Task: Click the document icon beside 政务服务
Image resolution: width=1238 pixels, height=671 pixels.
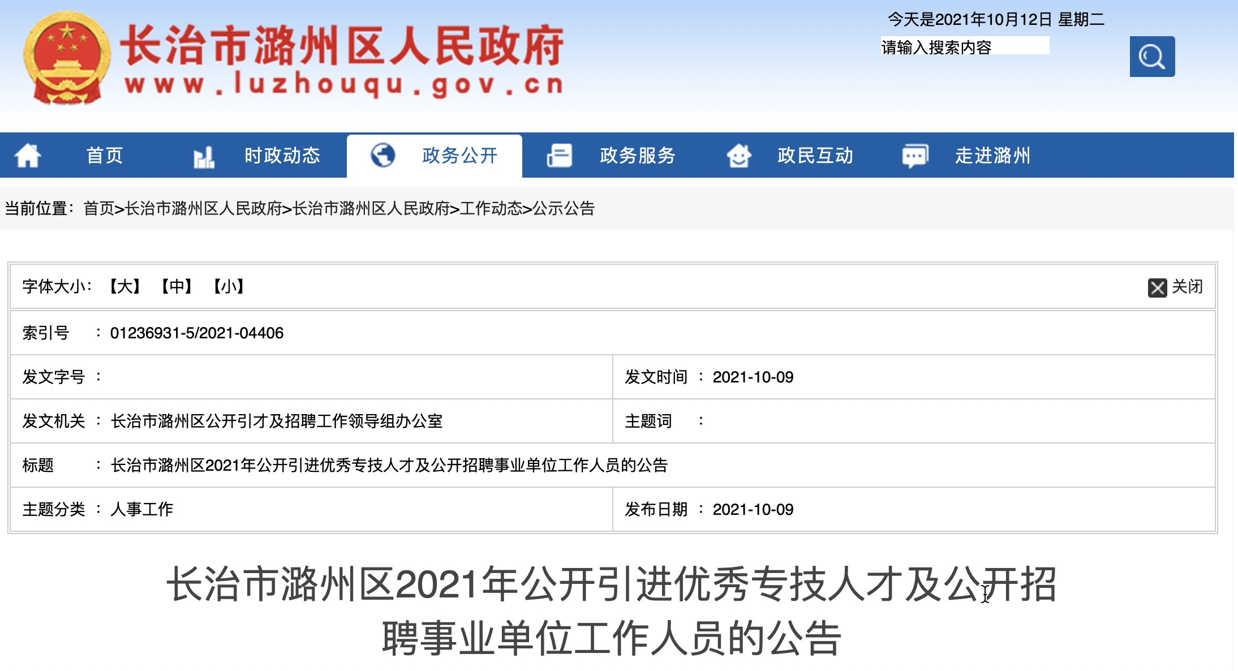Action: (559, 156)
